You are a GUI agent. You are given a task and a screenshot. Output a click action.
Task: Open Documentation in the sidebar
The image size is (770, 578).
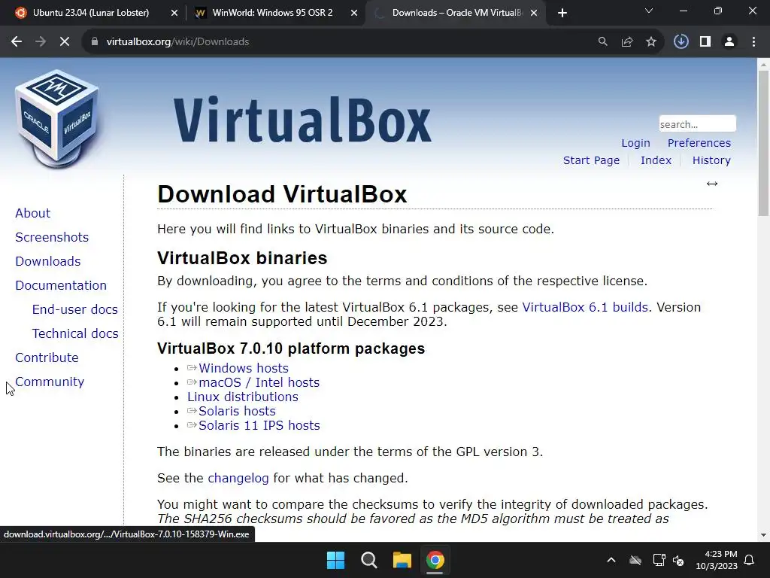61,285
